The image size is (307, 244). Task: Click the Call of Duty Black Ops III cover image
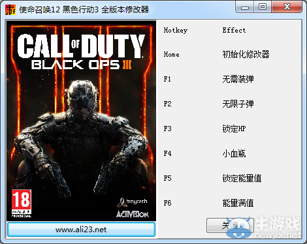click(x=81, y=121)
